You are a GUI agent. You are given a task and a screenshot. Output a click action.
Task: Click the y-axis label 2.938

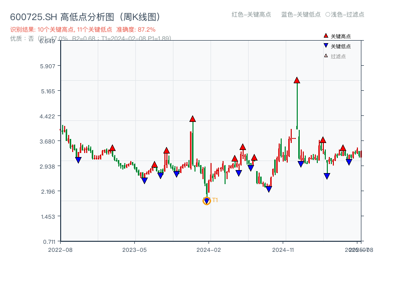(x=48, y=167)
